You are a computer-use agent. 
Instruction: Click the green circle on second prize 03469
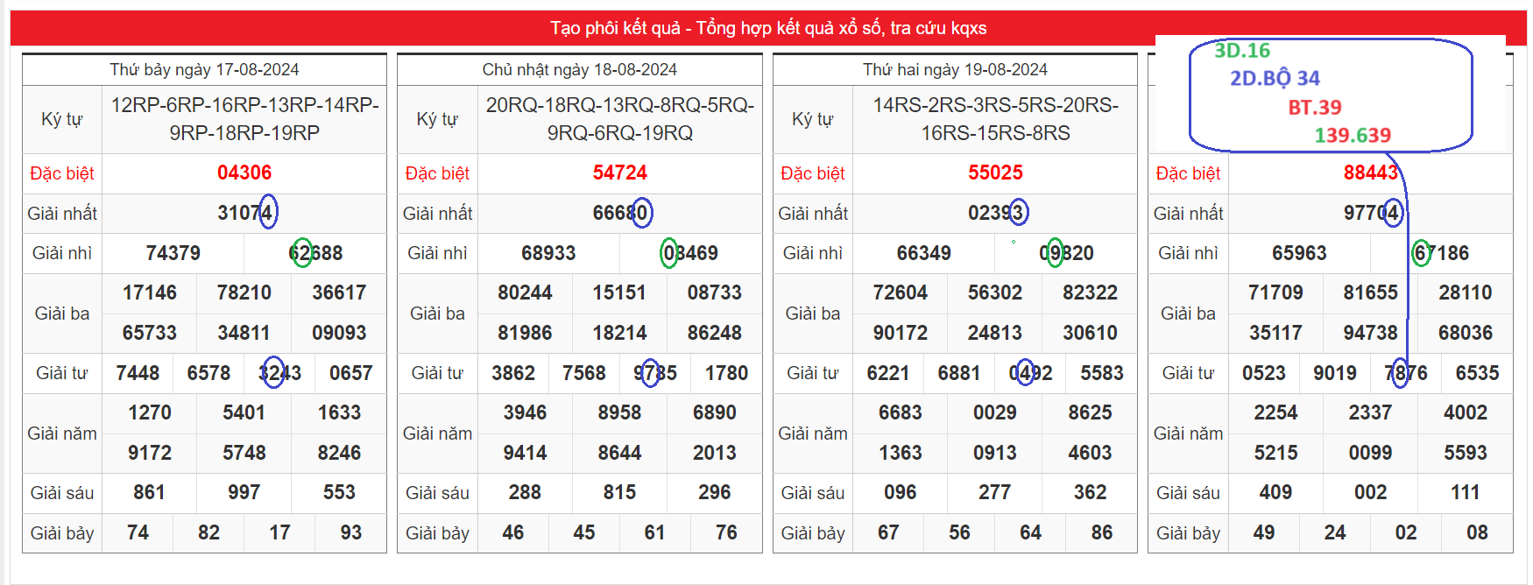click(668, 253)
